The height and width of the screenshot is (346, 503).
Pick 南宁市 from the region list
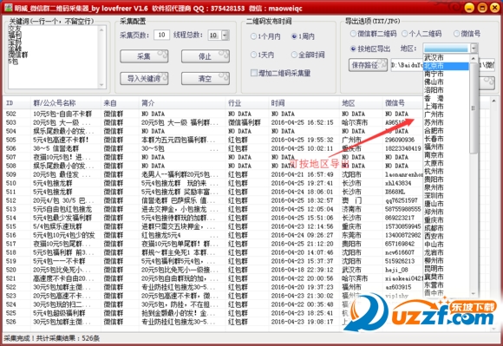click(x=447, y=74)
